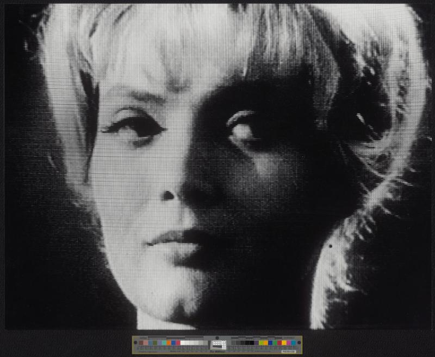
Task: Select the dark purple swatch after the black patches
Action: (256, 343)
